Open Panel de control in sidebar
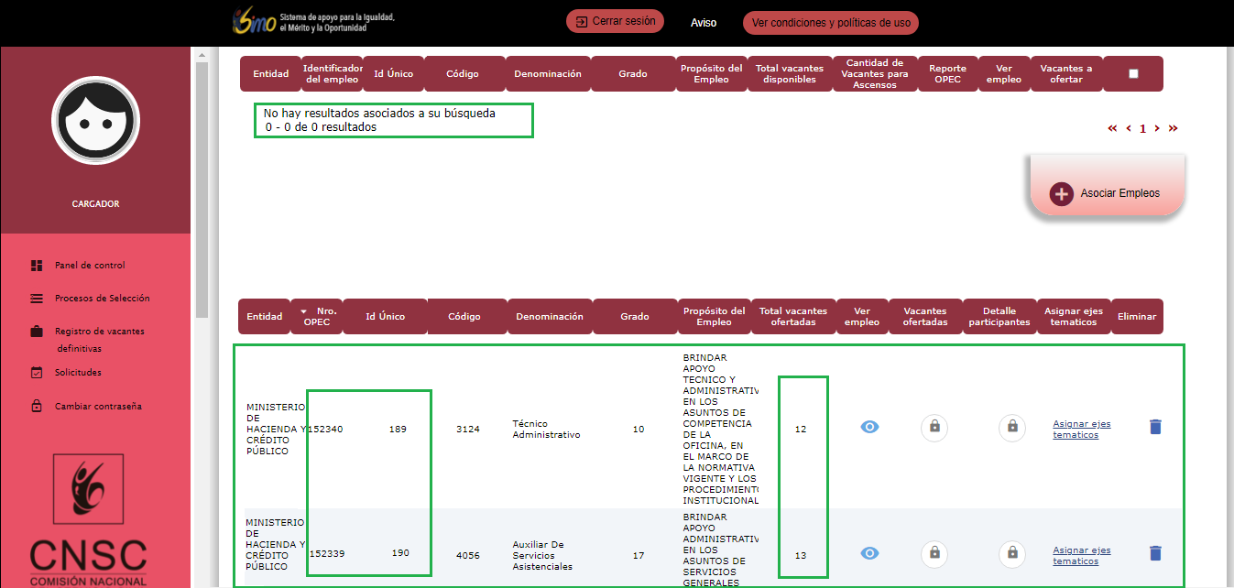Viewport: 1234px width, 588px height. (x=89, y=266)
